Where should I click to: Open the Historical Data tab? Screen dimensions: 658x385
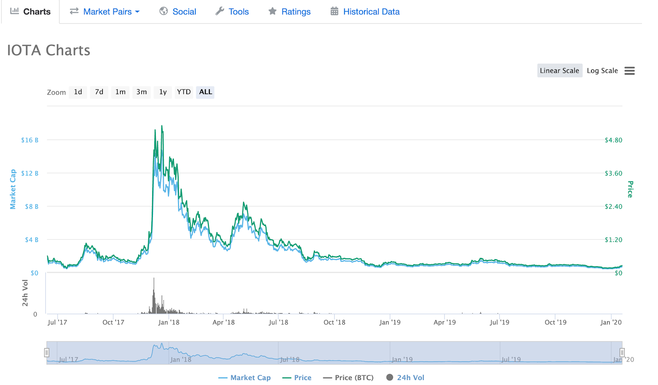point(365,12)
